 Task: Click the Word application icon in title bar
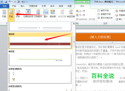click(1, 2)
